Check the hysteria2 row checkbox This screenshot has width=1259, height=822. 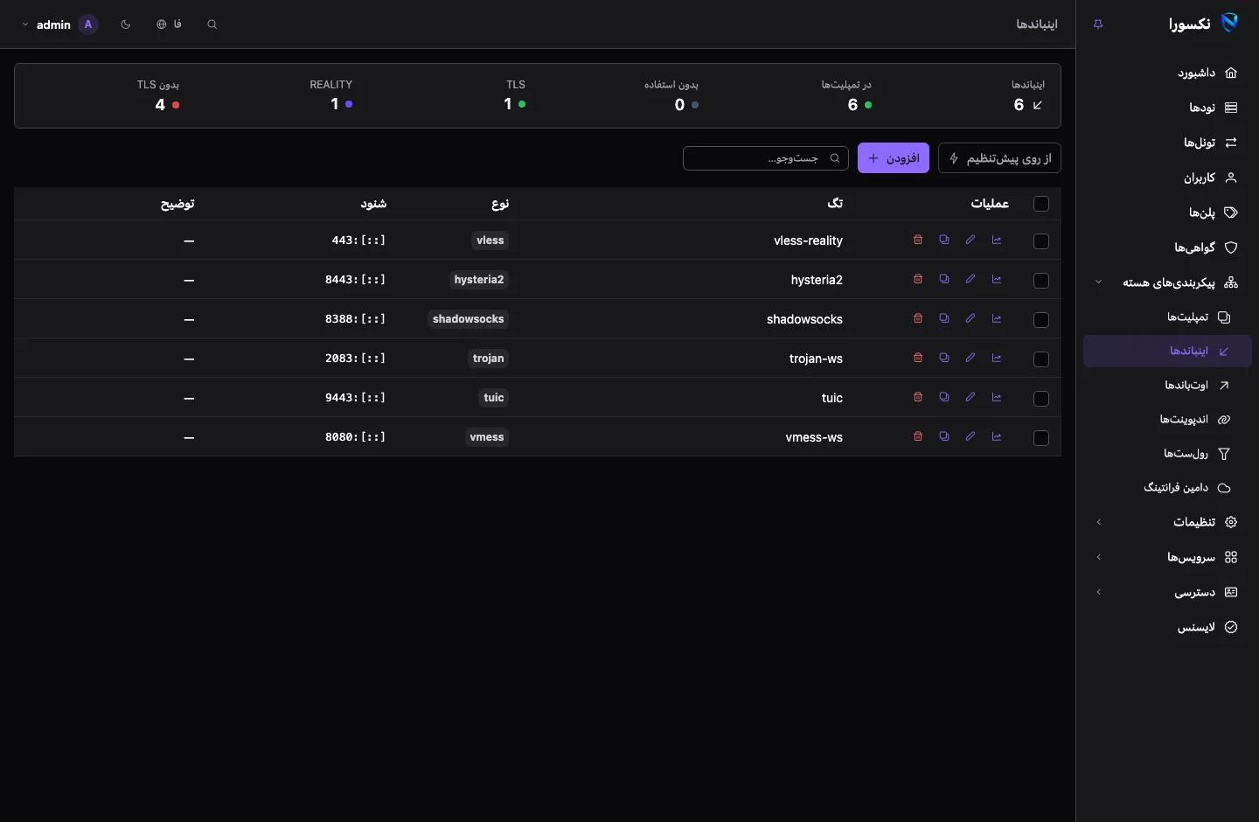tap(1041, 281)
